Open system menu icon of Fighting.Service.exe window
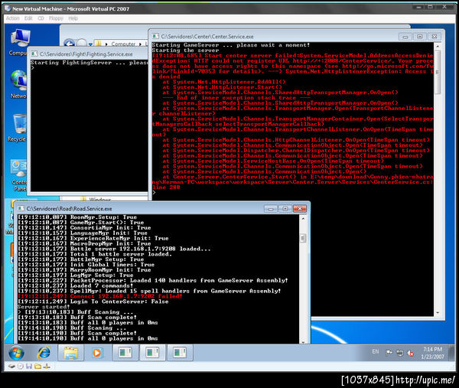Image resolution: width=459 pixels, height=388 pixels. (x=34, y=54)
